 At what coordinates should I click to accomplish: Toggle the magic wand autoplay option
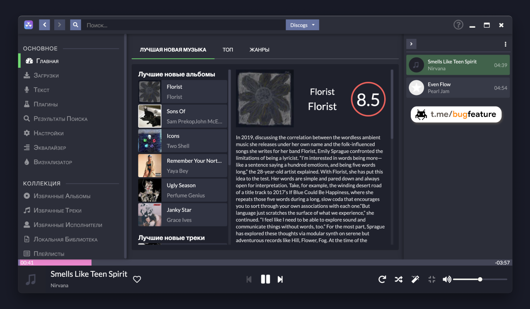pyautogui.click(x=415, y=279)
